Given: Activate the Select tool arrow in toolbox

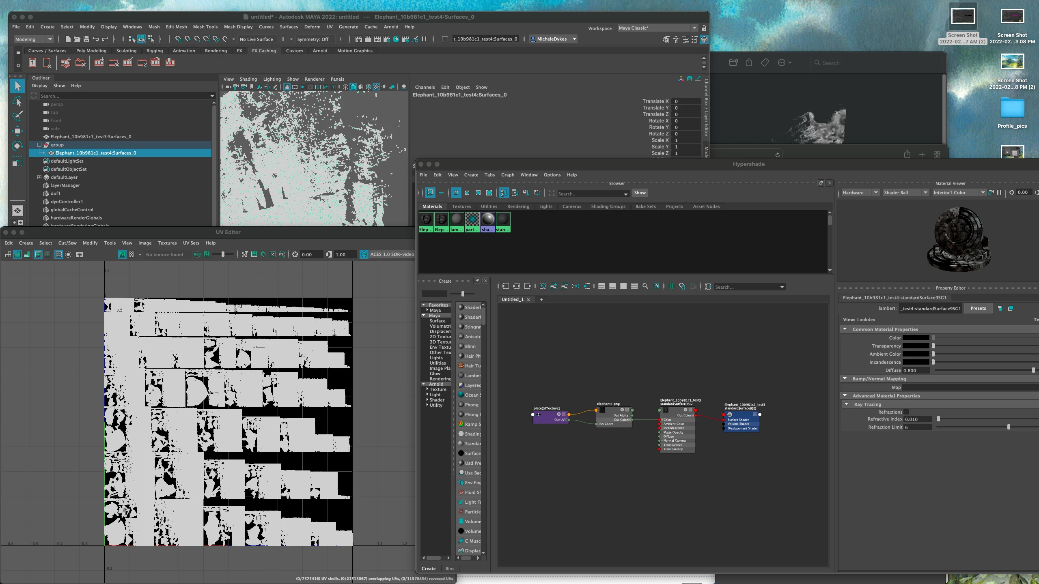Looking at the screenshot, I should point(17,86).
